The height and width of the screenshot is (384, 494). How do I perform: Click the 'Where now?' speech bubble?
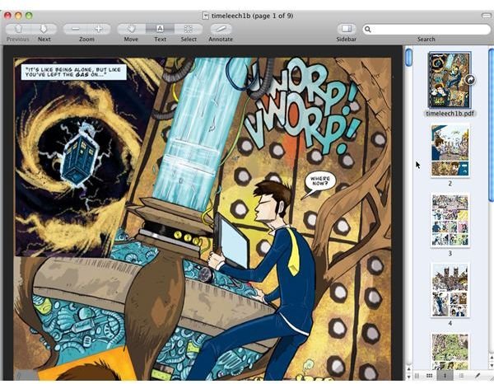tap(319, 182)
